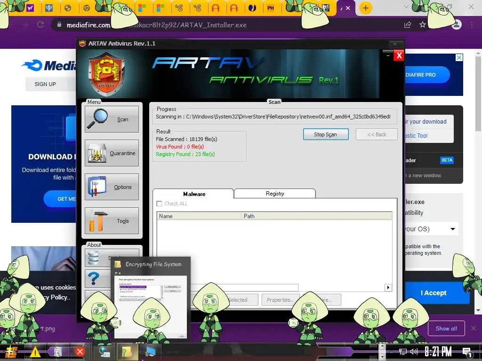Open a new browser tab
Viewport: 482px width, 361px height.
pyautogui.click(x=365, y=8)
